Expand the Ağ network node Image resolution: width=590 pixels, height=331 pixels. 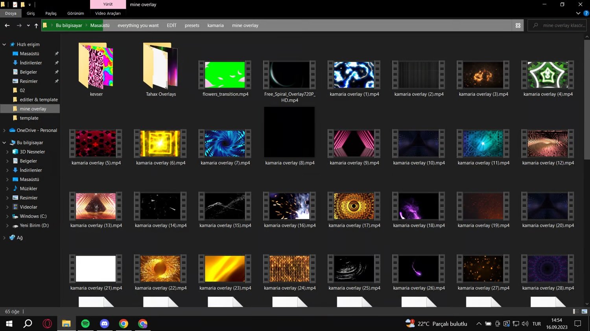[4, 238]
